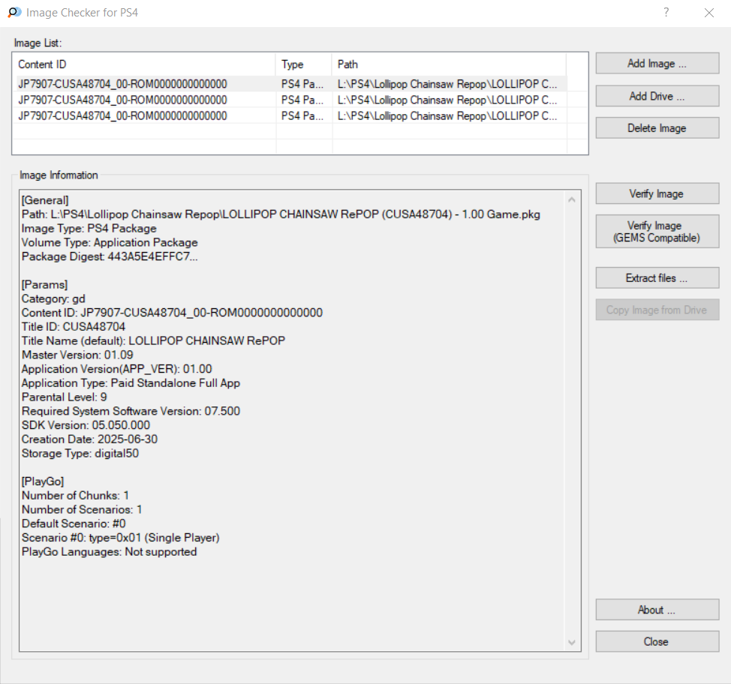Sort list by Content ID column header
This screenshot has height=684, width=731.
click(146, 64)
